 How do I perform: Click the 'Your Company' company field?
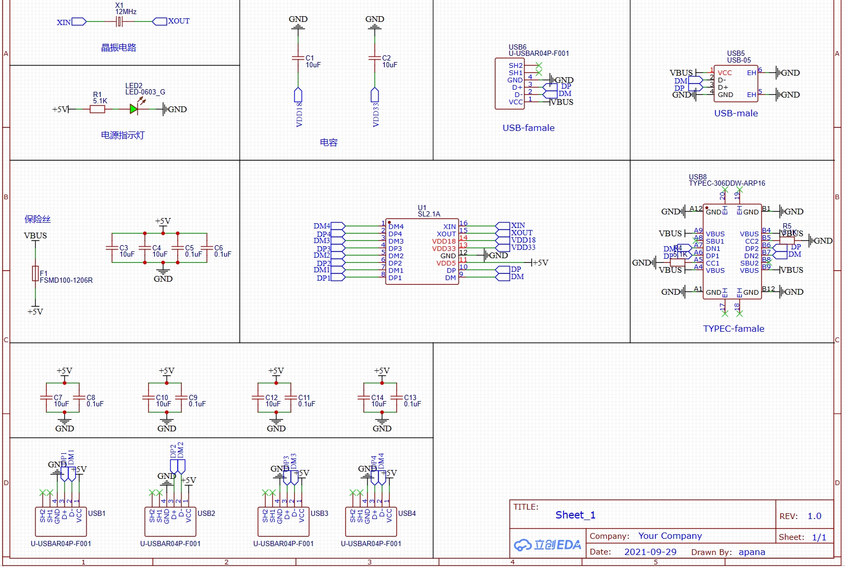[670, 536]
